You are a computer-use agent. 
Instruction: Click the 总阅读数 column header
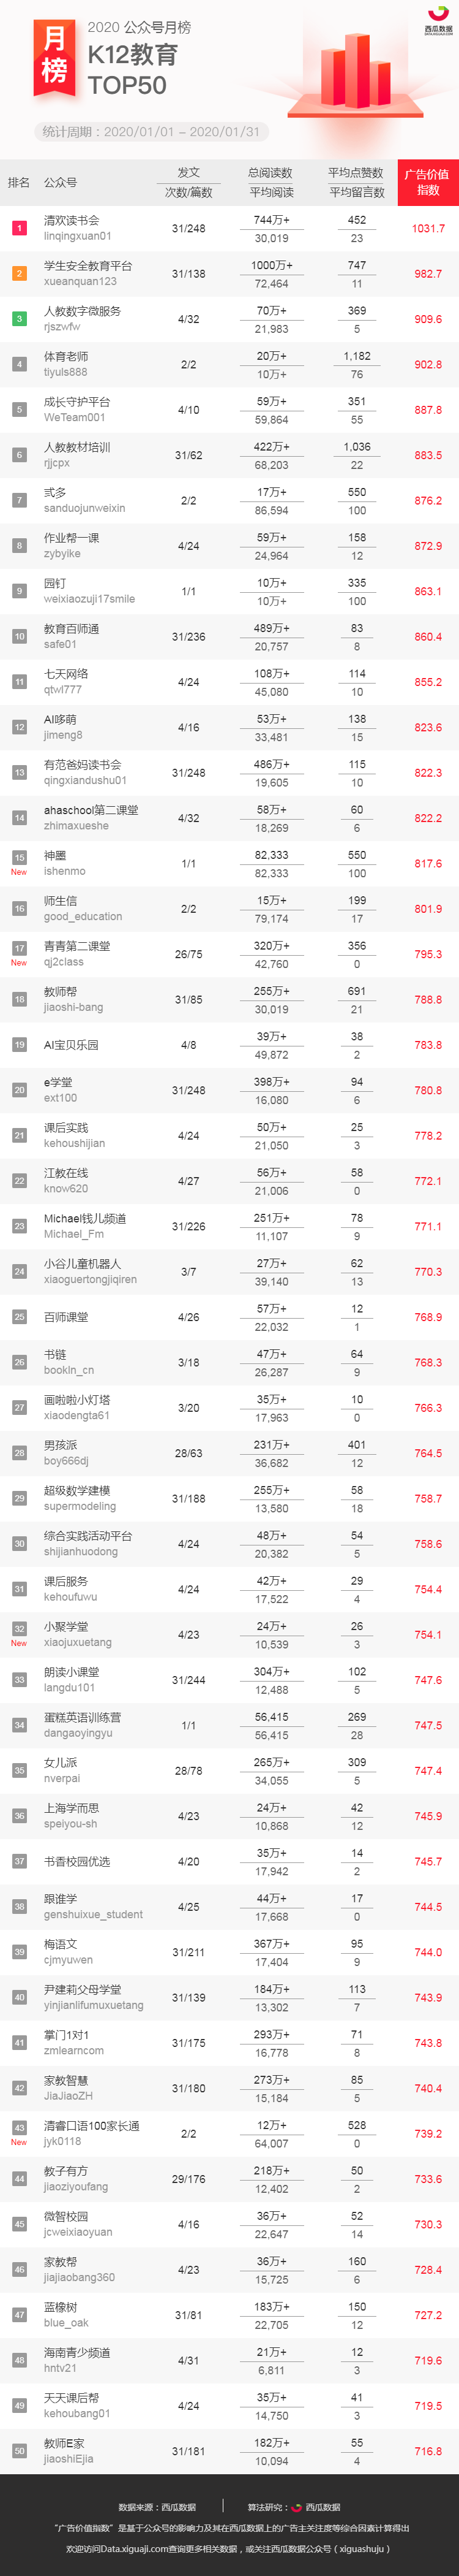tap(271, 173)
